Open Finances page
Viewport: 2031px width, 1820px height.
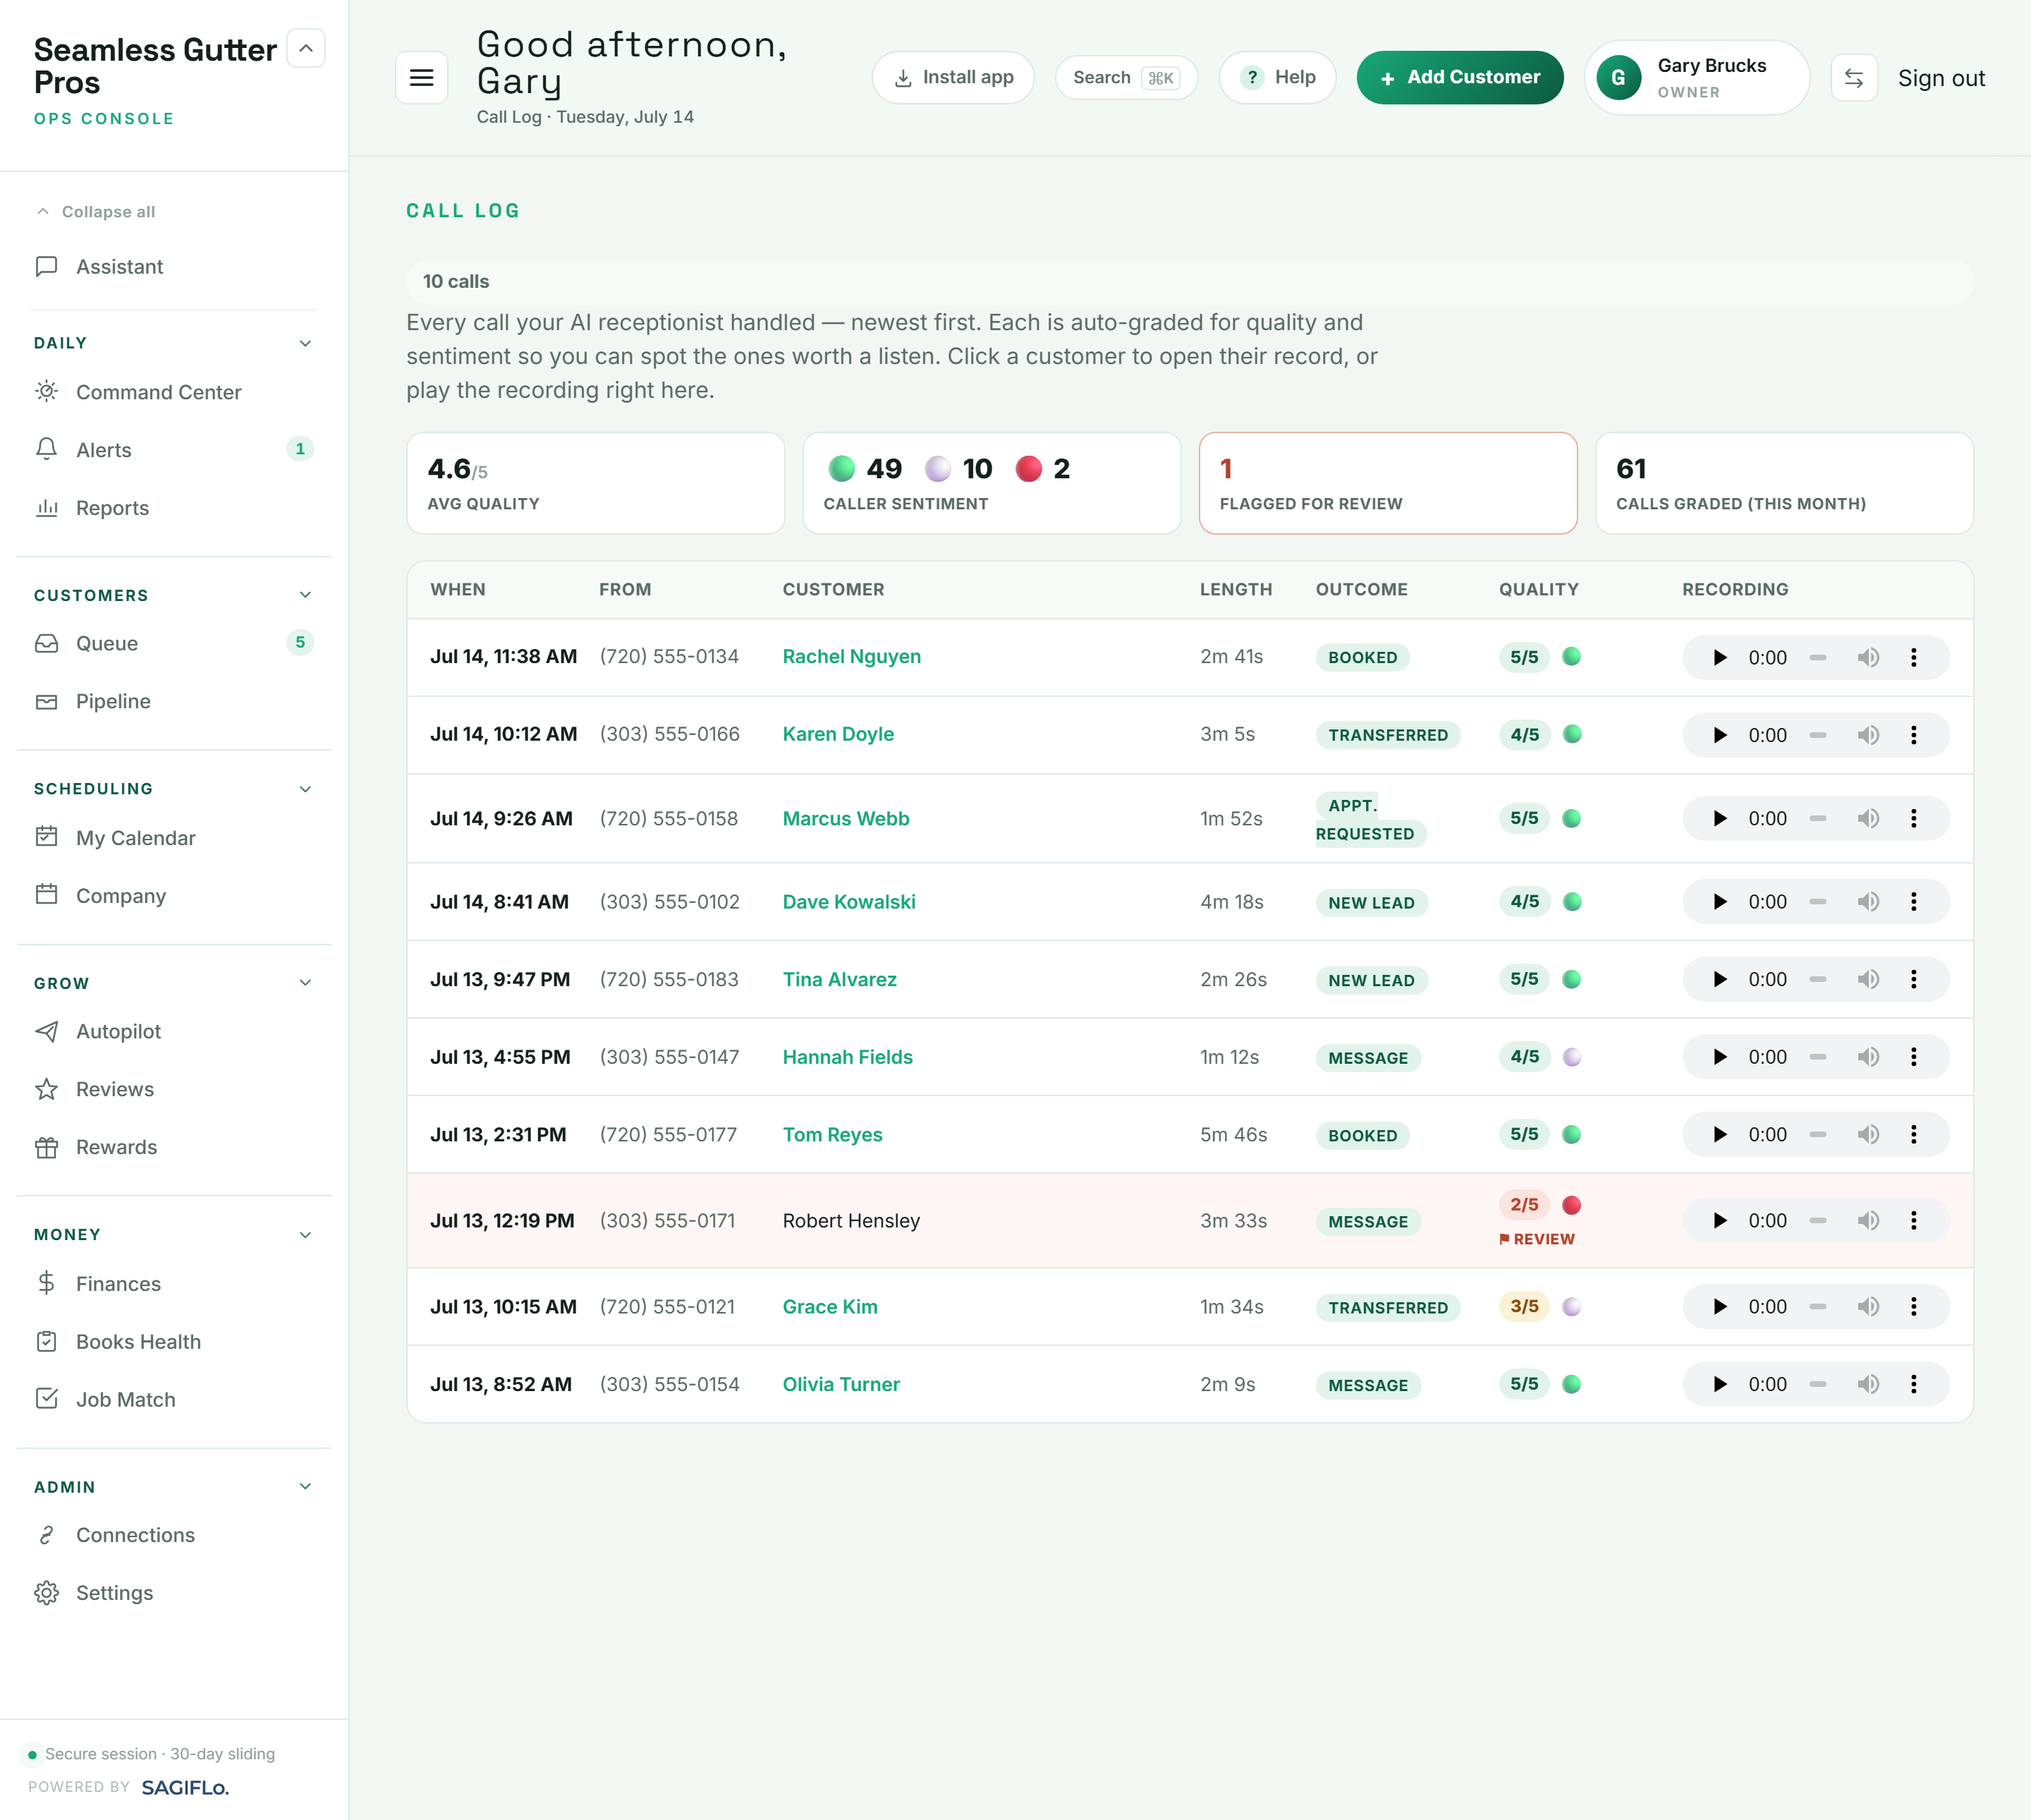click(174, 1284)
